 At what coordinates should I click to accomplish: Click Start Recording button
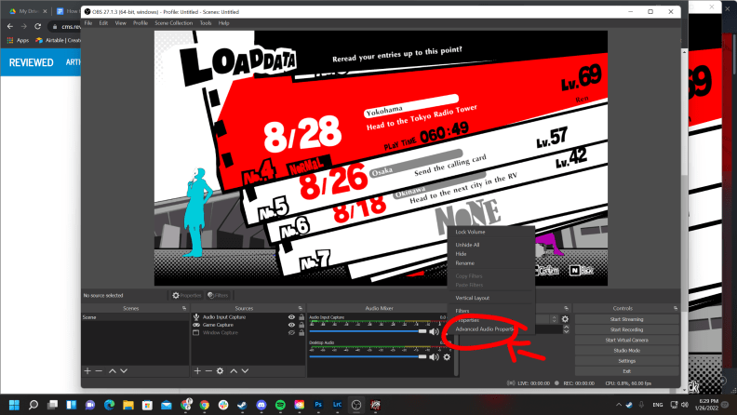[626, 329]
